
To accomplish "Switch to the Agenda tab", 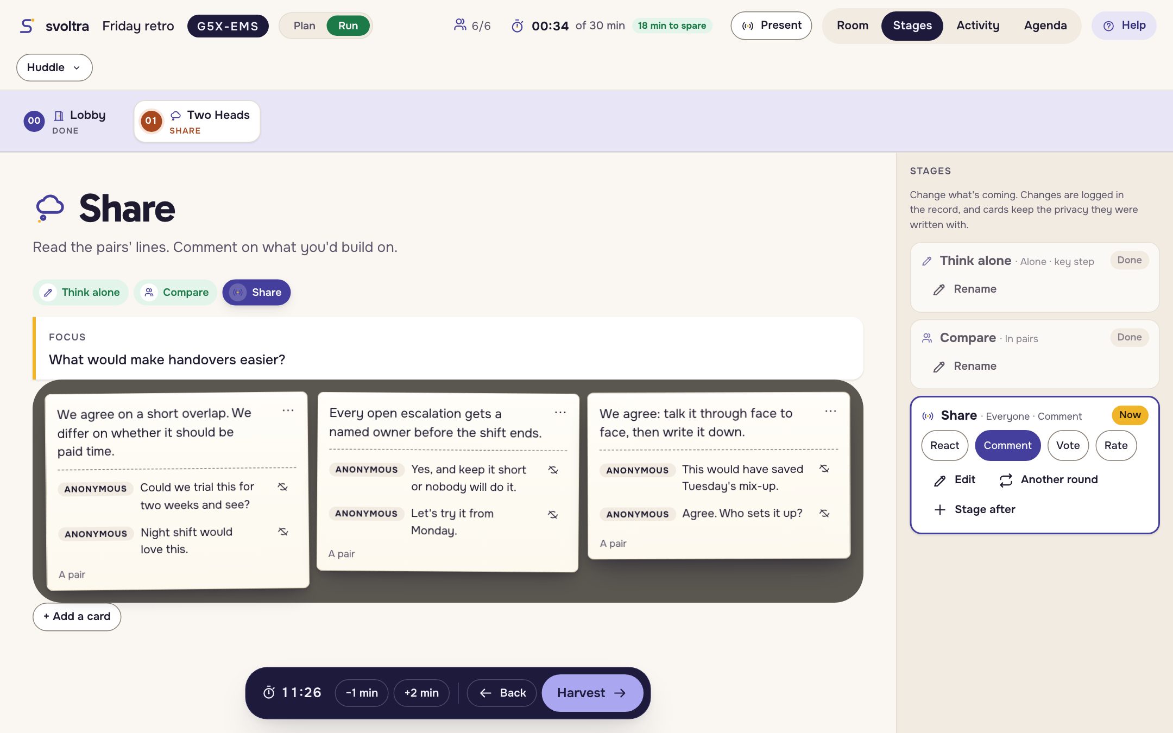I will [1045, 26].
